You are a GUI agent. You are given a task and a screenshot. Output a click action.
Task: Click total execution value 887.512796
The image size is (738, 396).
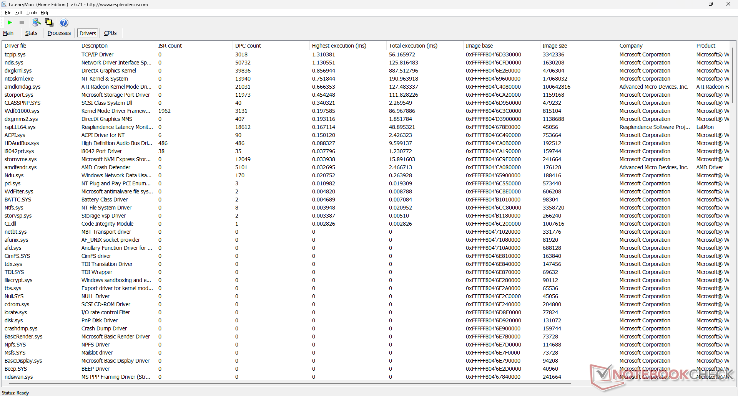tap(404, 71)
